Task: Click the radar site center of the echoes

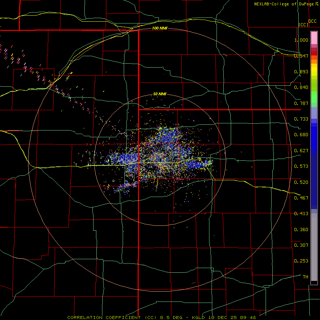Action: 160,160
